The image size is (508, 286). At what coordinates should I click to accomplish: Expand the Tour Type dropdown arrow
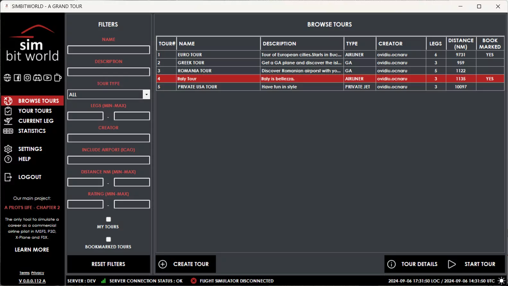pyautogui.click(x=146, y=94)
